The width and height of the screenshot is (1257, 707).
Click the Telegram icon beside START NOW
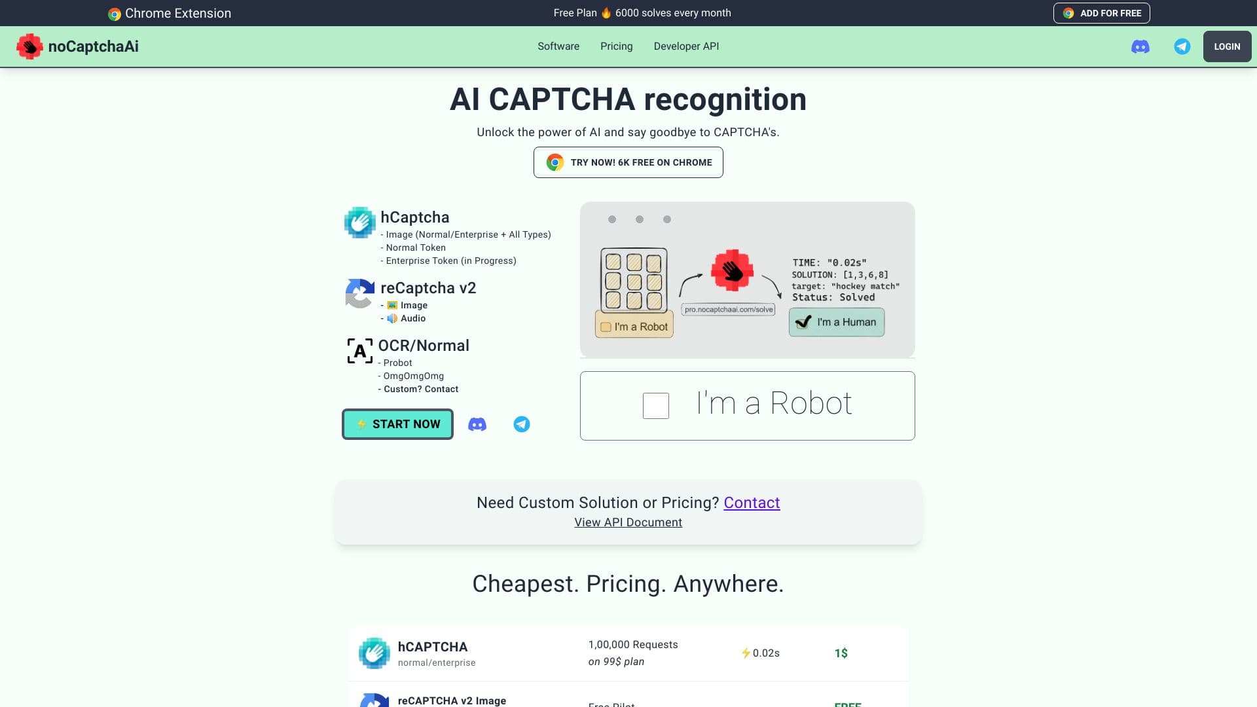pos(521,424)
